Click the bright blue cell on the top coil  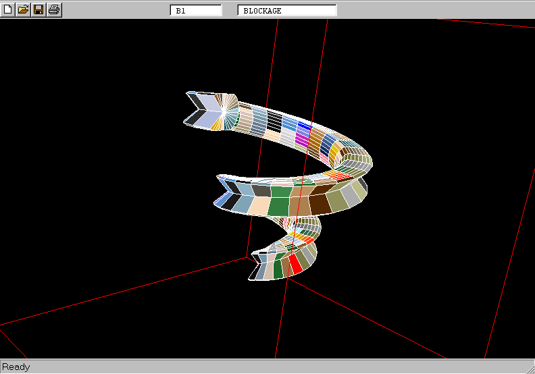304,126
